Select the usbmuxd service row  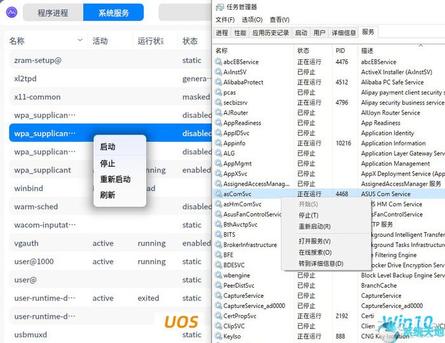[111, 335]
